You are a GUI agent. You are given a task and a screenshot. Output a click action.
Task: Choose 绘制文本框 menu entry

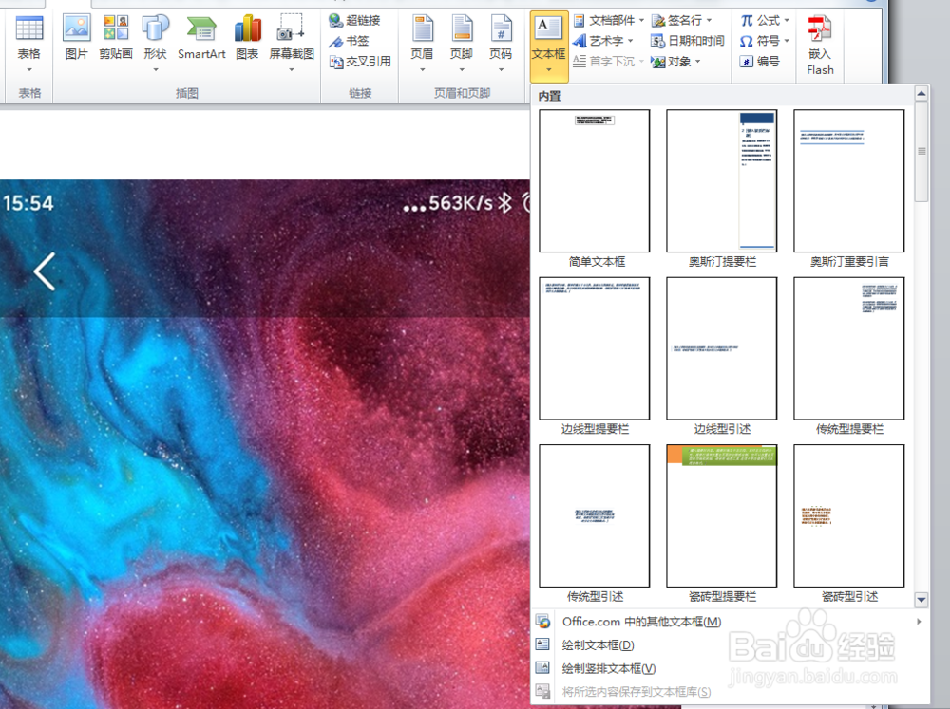(730, 644)
